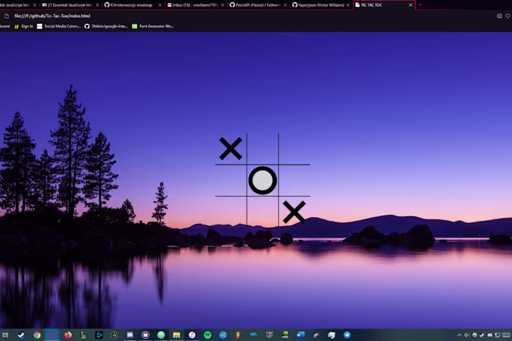The height and width of the screenshot is (341, 512).
Task: Place a mark in the middle-left board cell
Action: (x=231, y=180)
